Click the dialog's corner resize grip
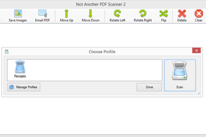The image size is (206, 137). pos(199,93)
